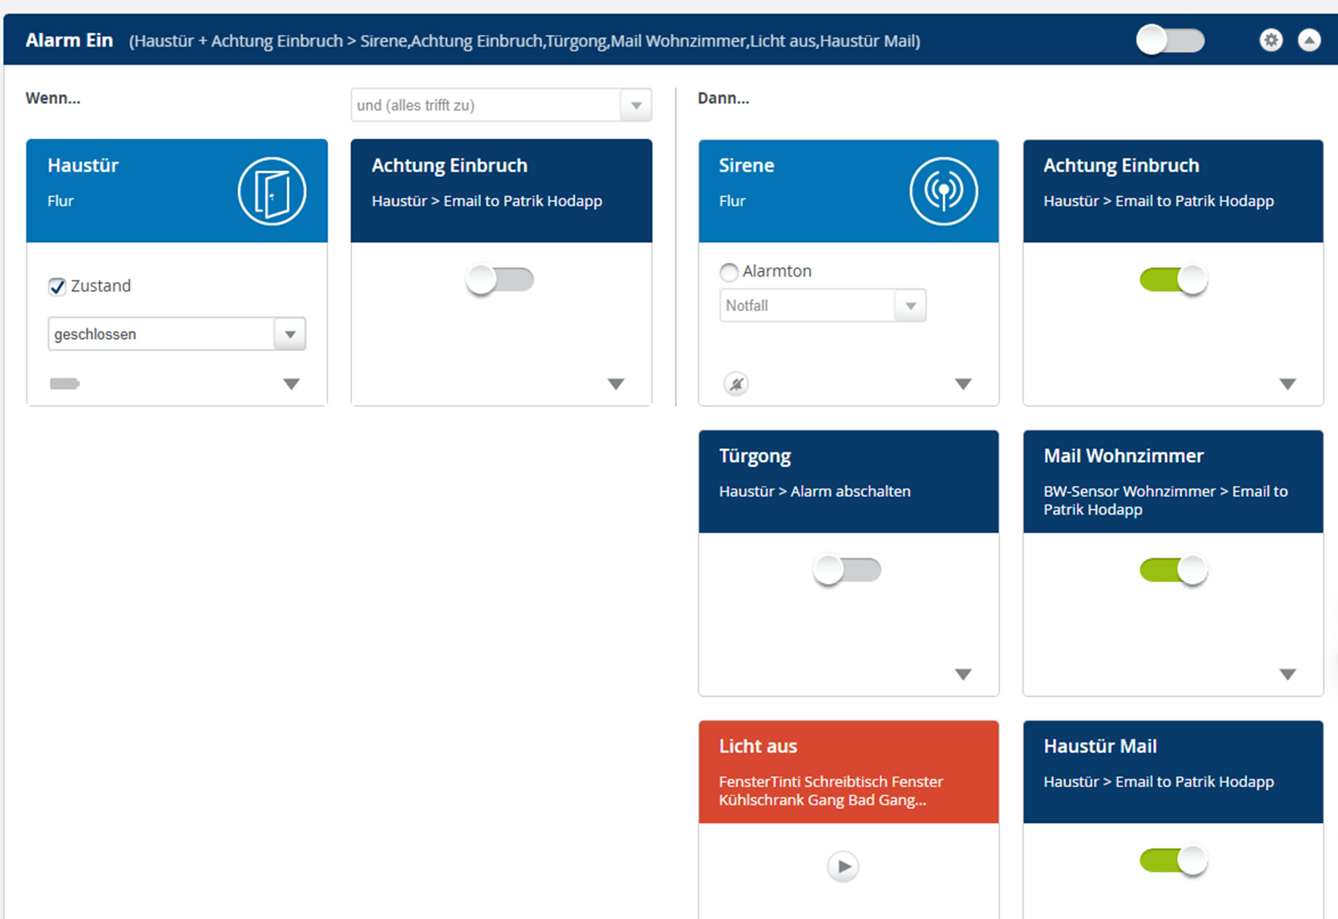
Task: Click the Licht aus red card header
Action: 848,772
